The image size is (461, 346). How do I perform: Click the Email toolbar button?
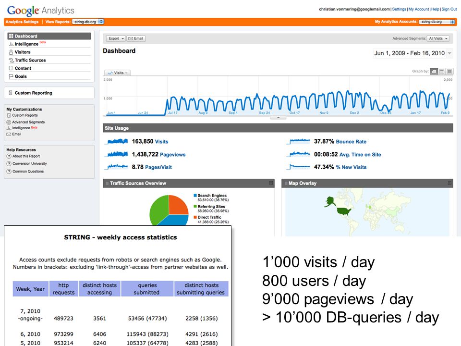pos(136,38)
